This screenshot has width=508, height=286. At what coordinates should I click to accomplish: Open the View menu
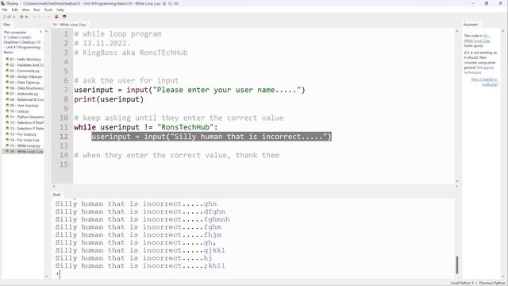pos(25,10)
